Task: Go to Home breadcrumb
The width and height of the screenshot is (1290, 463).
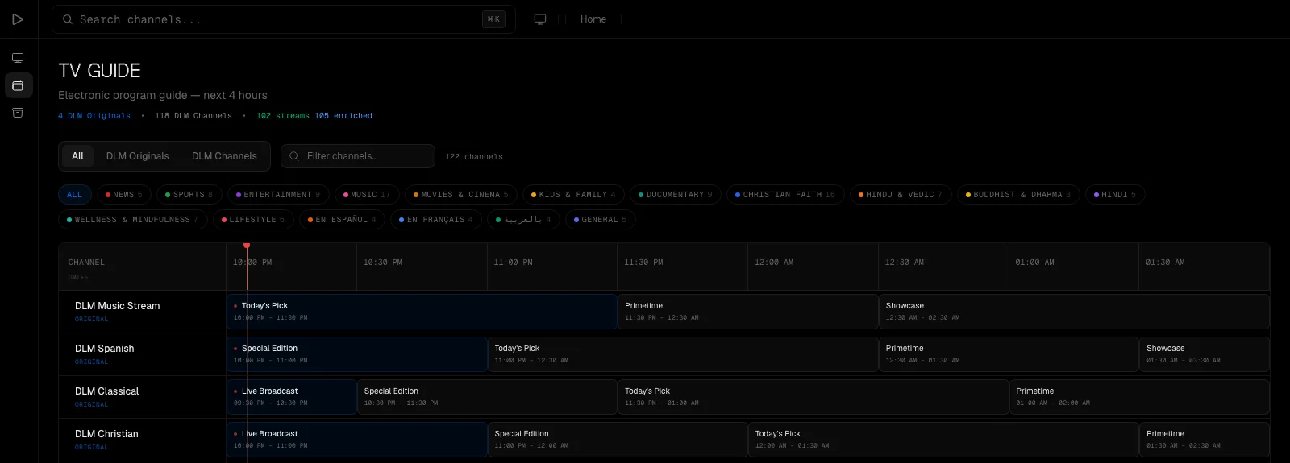Action: tap(593, 19)
